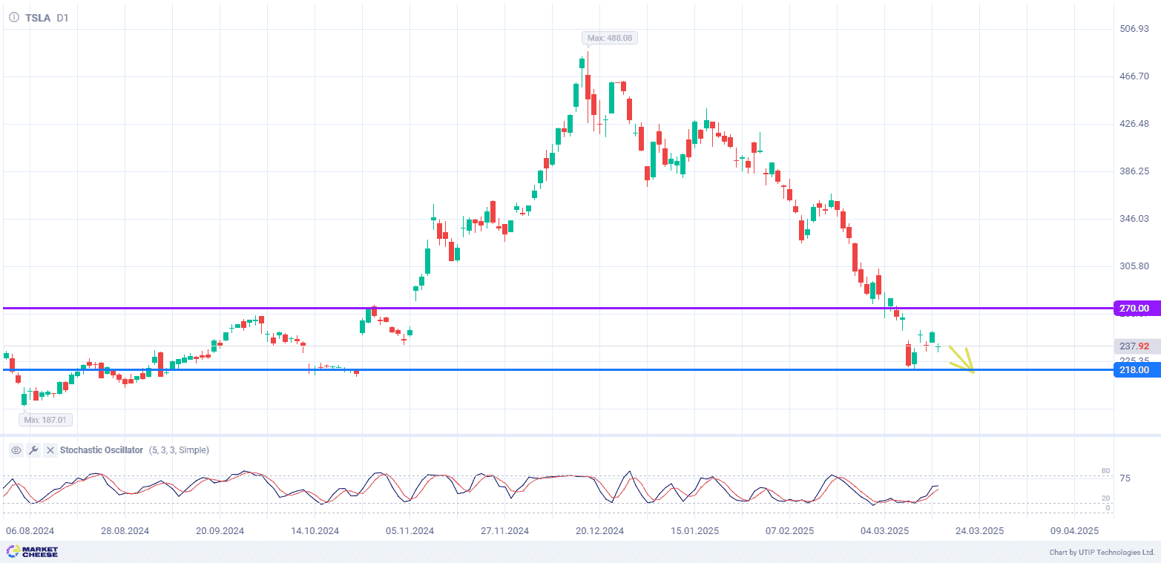Remove the Stochastic Oscillator with X icon
Viewport: 1161px width, 563px height.
click(50, 450)
